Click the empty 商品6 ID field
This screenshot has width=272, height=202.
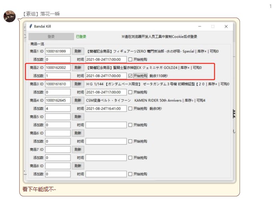coord(58,133)
